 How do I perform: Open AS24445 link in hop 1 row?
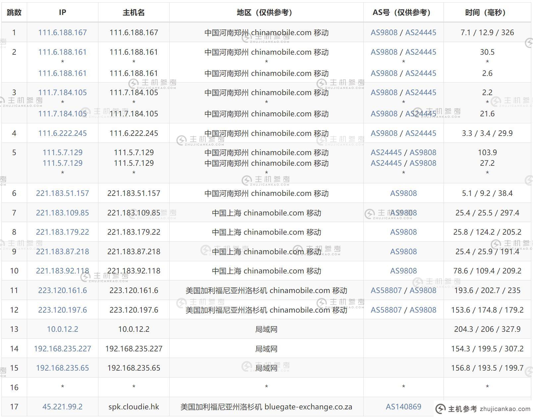tap(421, 32)
